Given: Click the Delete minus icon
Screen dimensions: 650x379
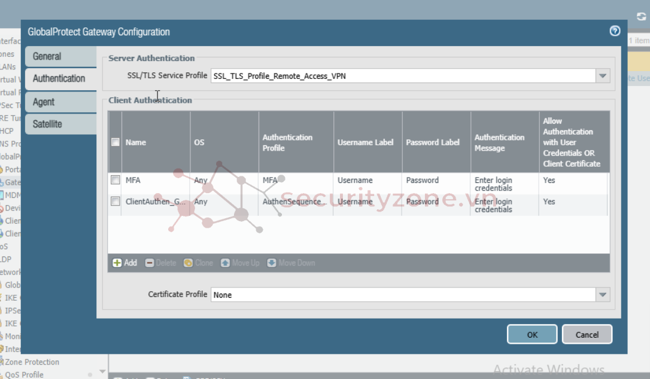Looking at the screenshot, I should [150, 263].
